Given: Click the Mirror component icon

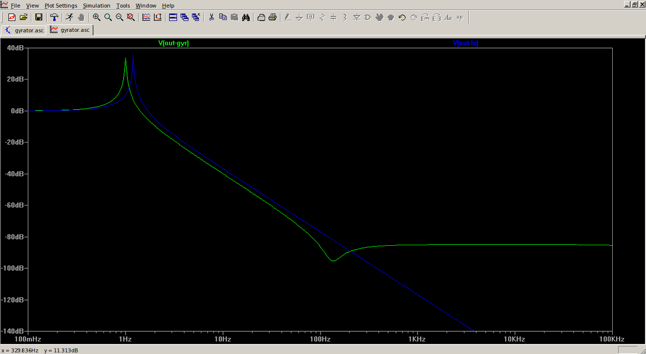Looking at the screenshot, I should point(437,17).
